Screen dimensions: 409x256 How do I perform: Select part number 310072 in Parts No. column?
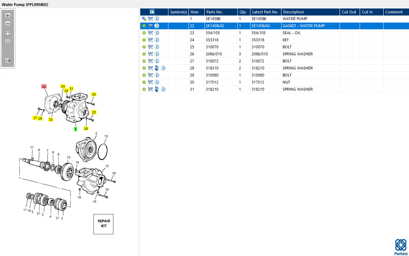(212, 61)
